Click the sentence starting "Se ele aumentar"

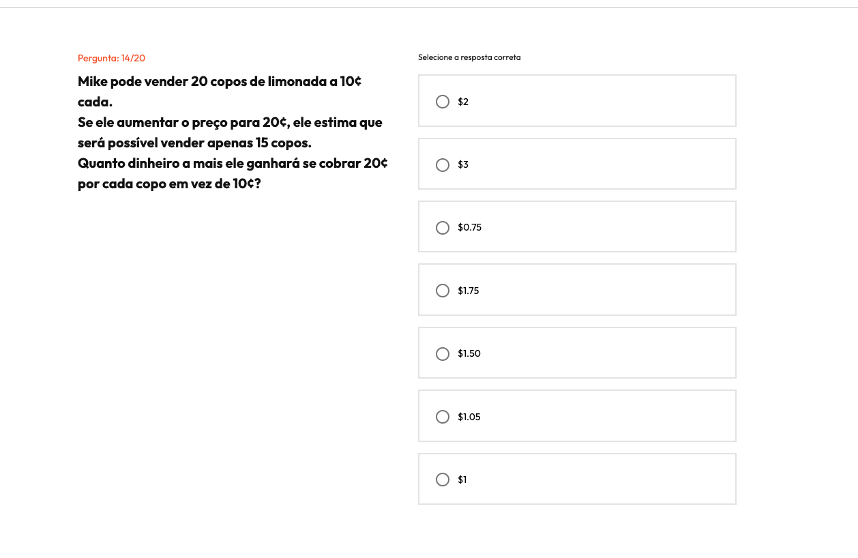[230, 133]
